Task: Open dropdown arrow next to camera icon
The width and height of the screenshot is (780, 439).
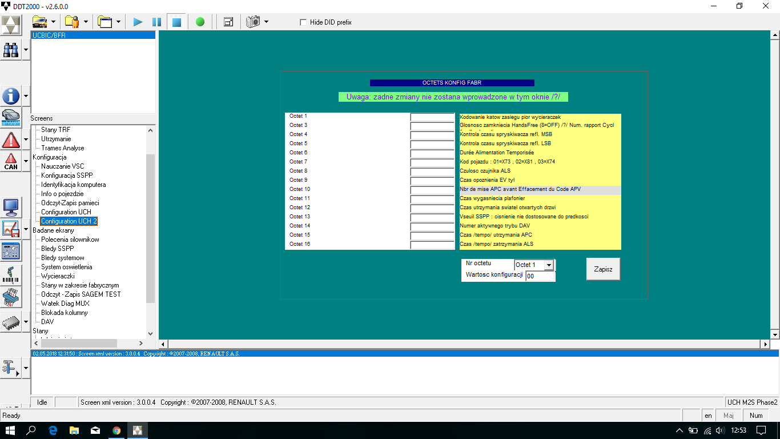Action: [x=266, y=22]
